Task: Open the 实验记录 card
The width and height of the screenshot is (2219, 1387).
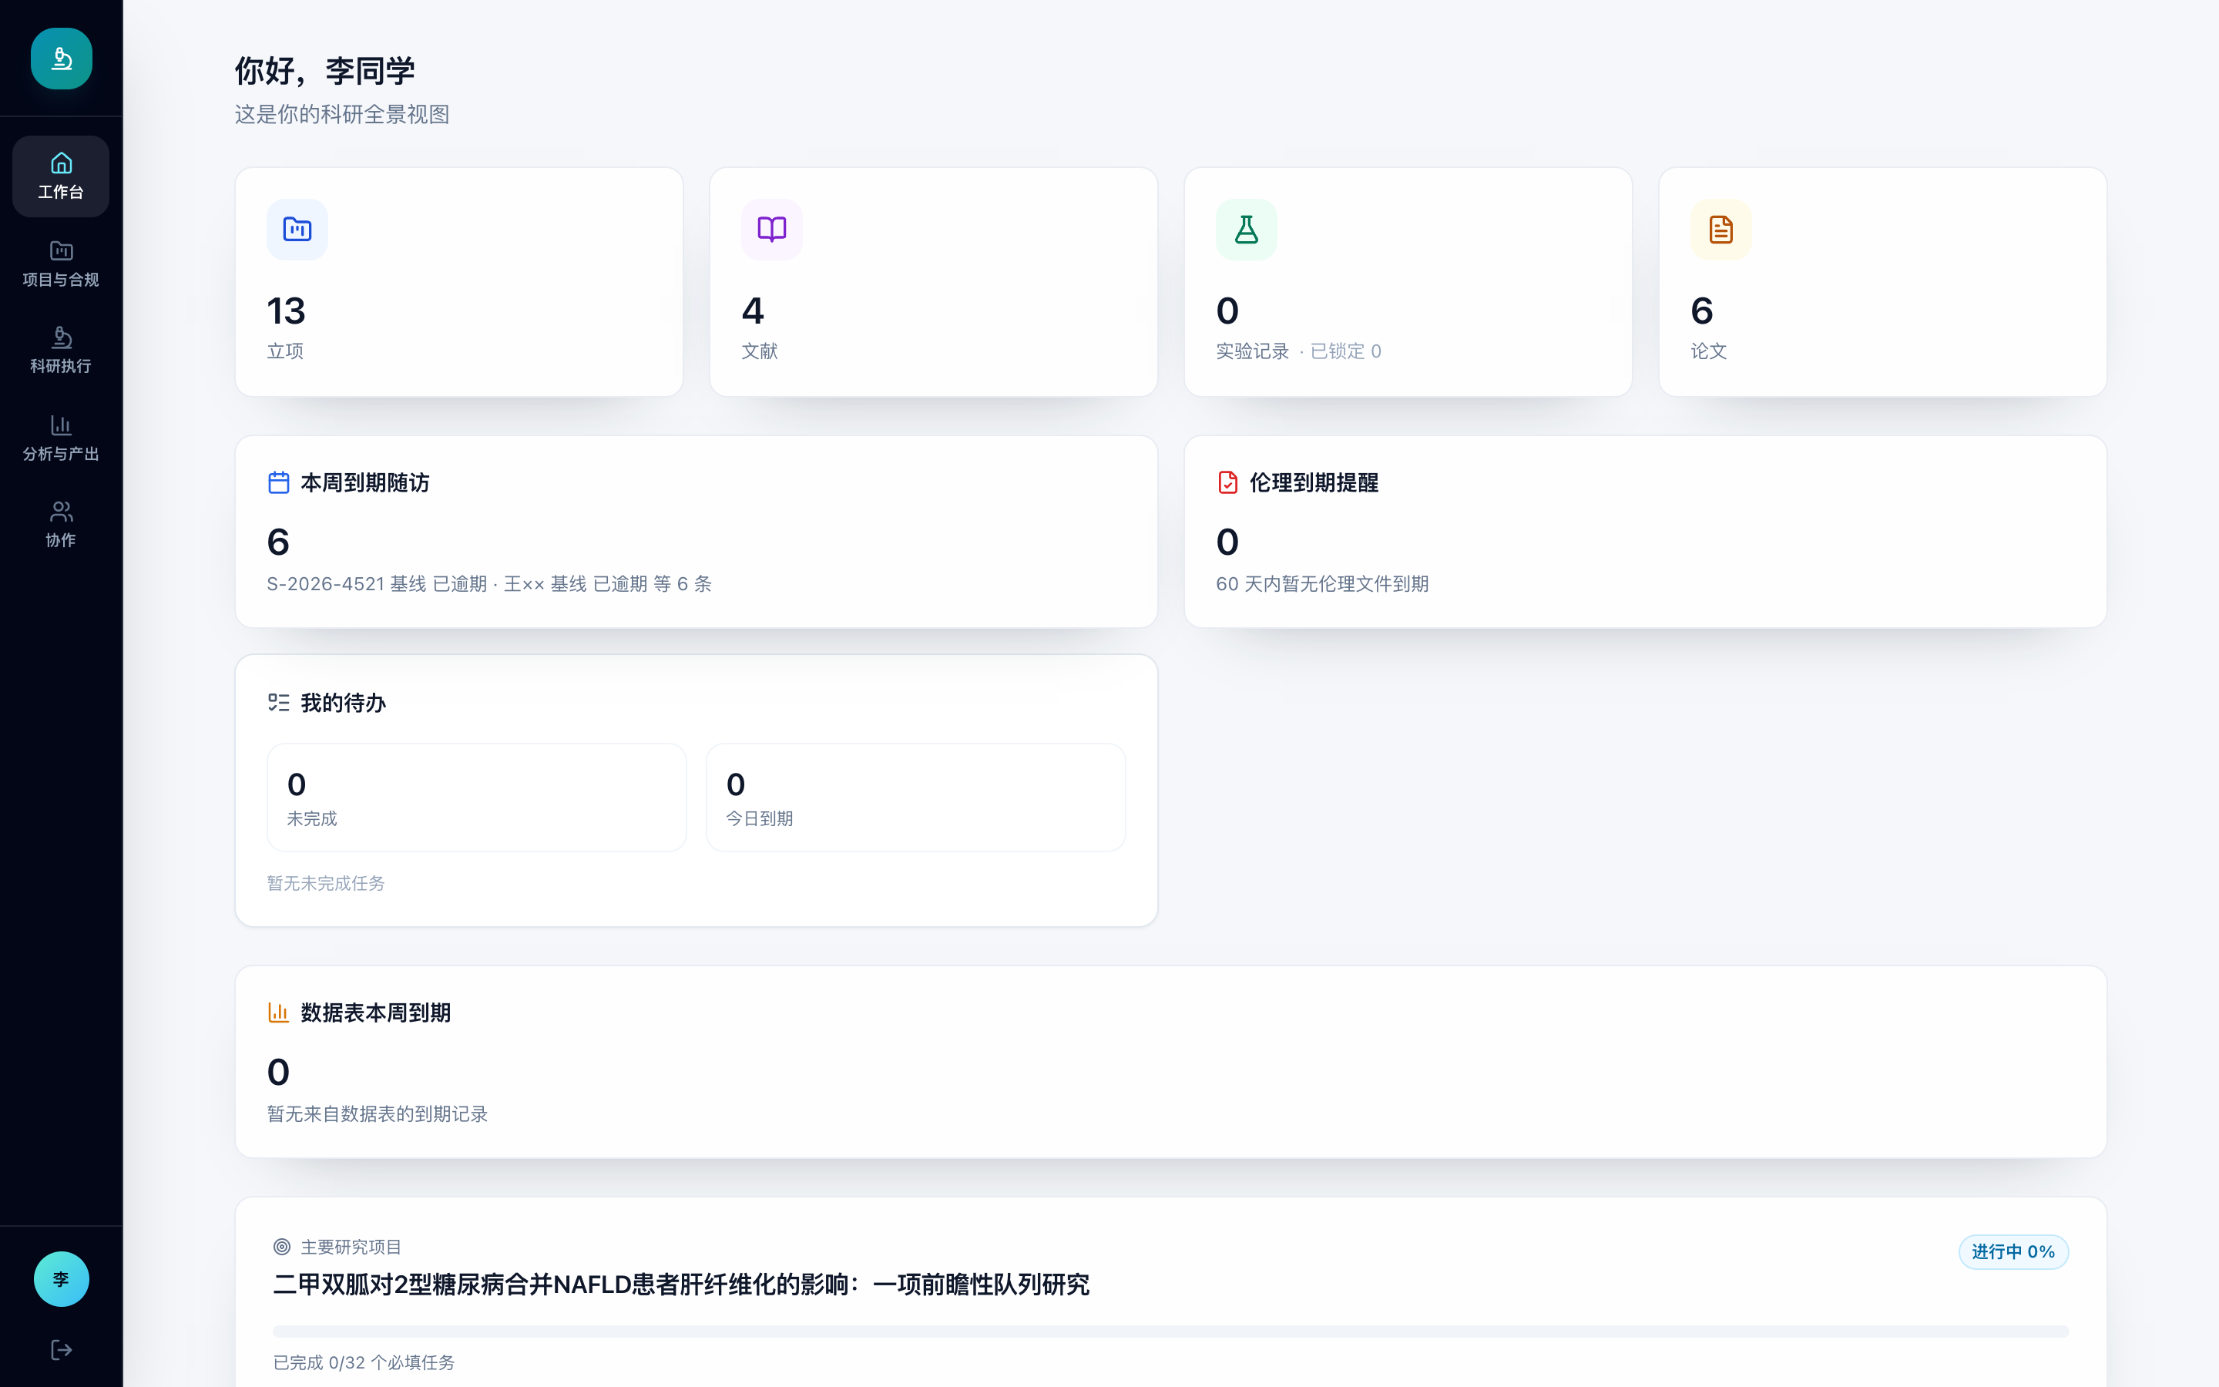Action: pyautogui.click(x=1408, y=281)
